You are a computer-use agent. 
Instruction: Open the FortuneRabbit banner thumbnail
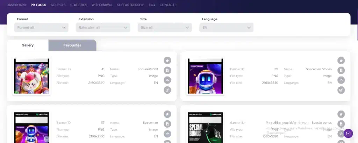click(31, 76)
